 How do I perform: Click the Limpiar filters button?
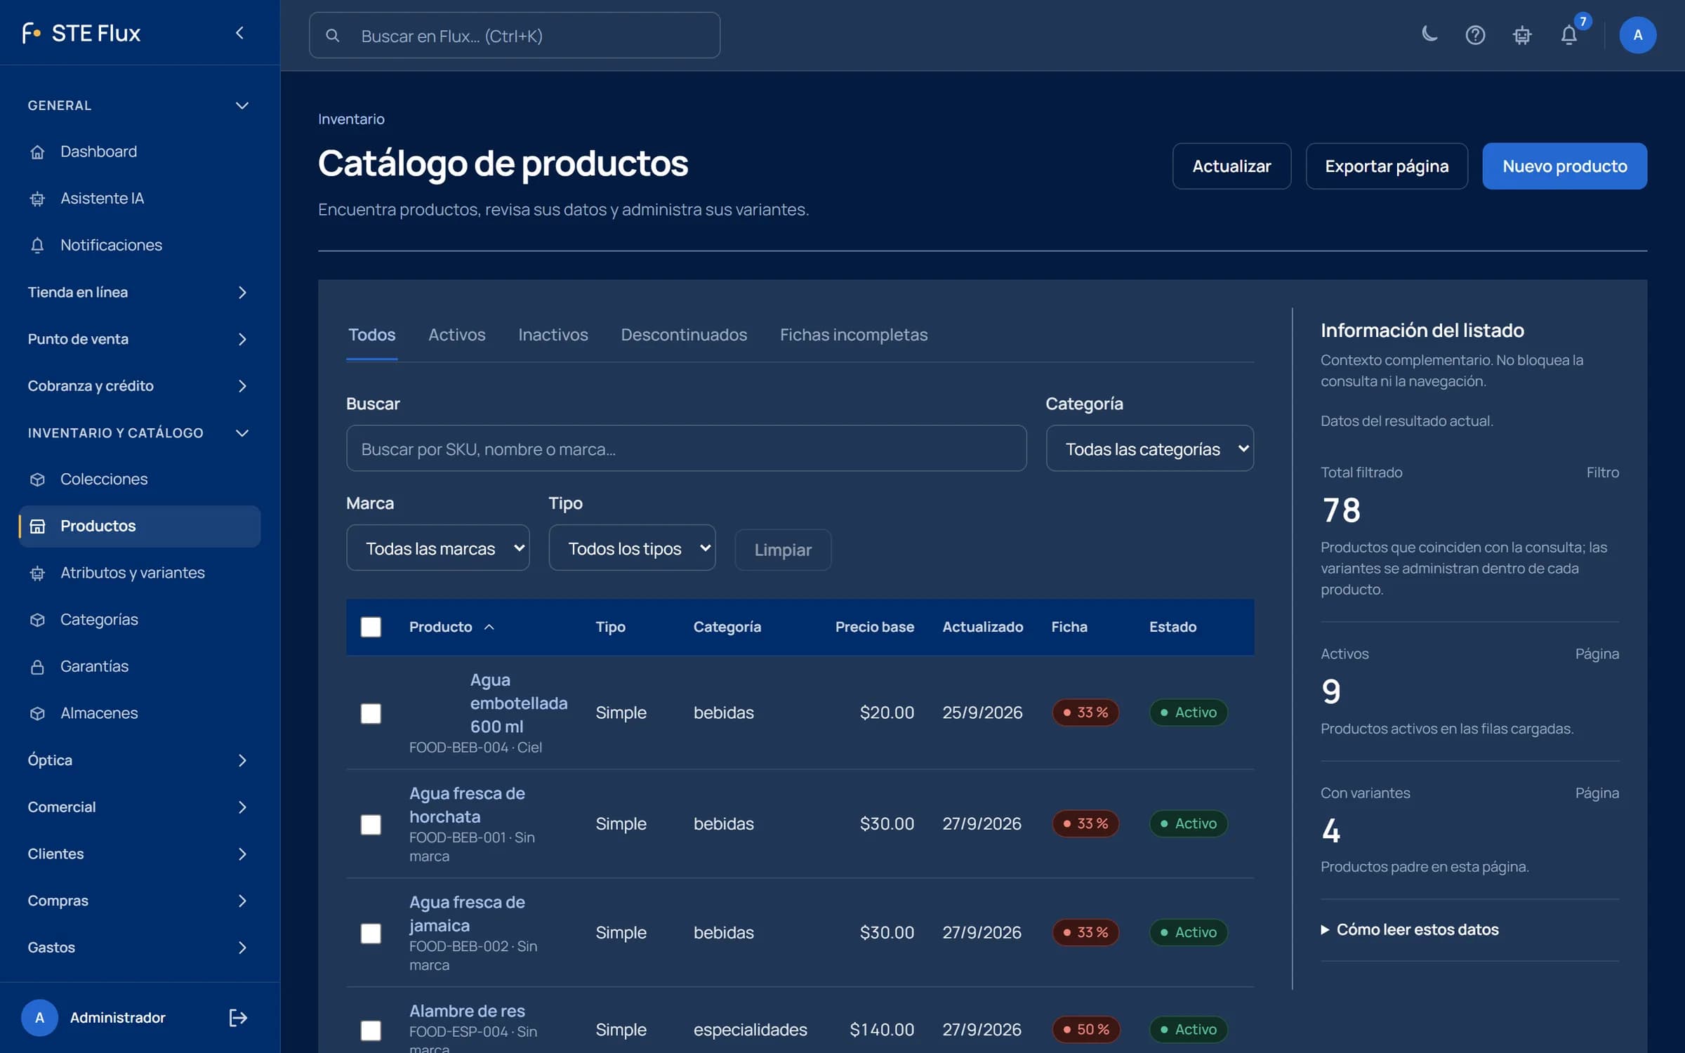tap(783, 550)
